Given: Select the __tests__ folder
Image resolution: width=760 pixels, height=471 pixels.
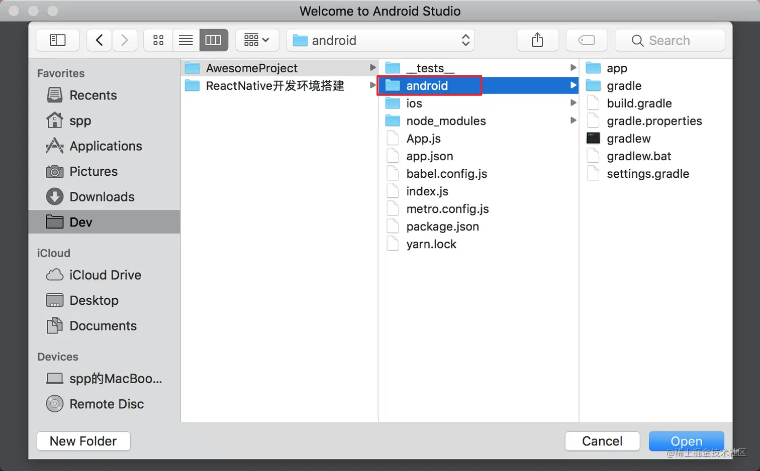Looking at the screenshot, I should (479, 68).
